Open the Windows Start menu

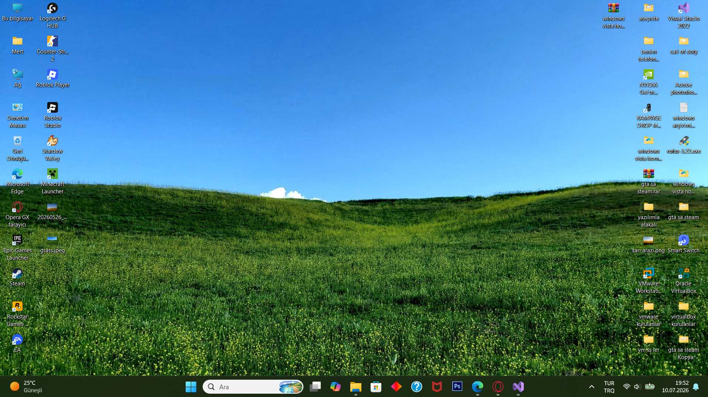[191, 387]
